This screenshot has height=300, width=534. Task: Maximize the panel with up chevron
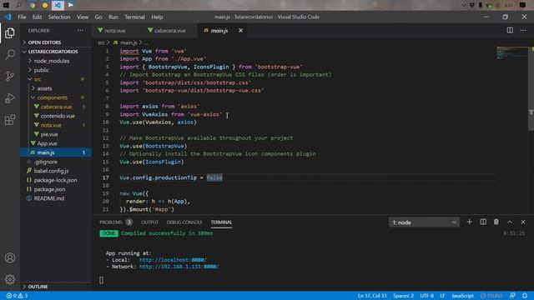510,222
